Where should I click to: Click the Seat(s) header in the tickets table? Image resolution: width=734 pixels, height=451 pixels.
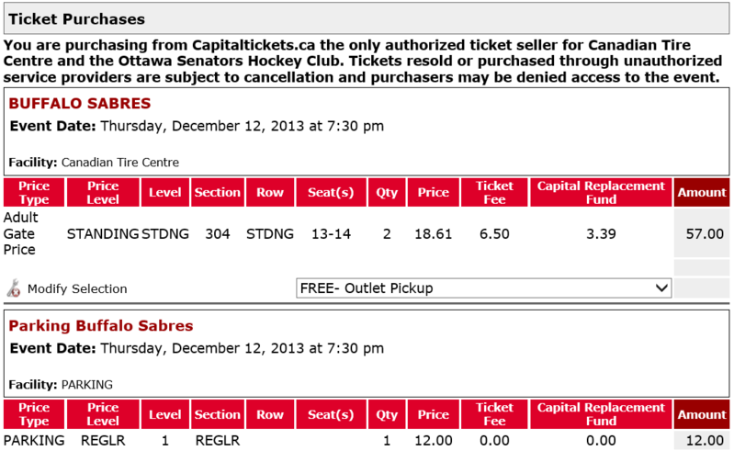click(x=331, y=193)
